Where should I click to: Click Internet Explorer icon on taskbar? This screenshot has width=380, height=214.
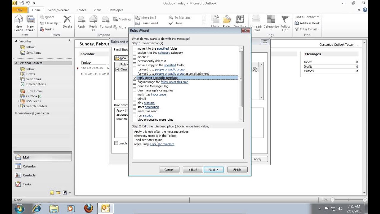pyautogui.click(x=37, y=208)
